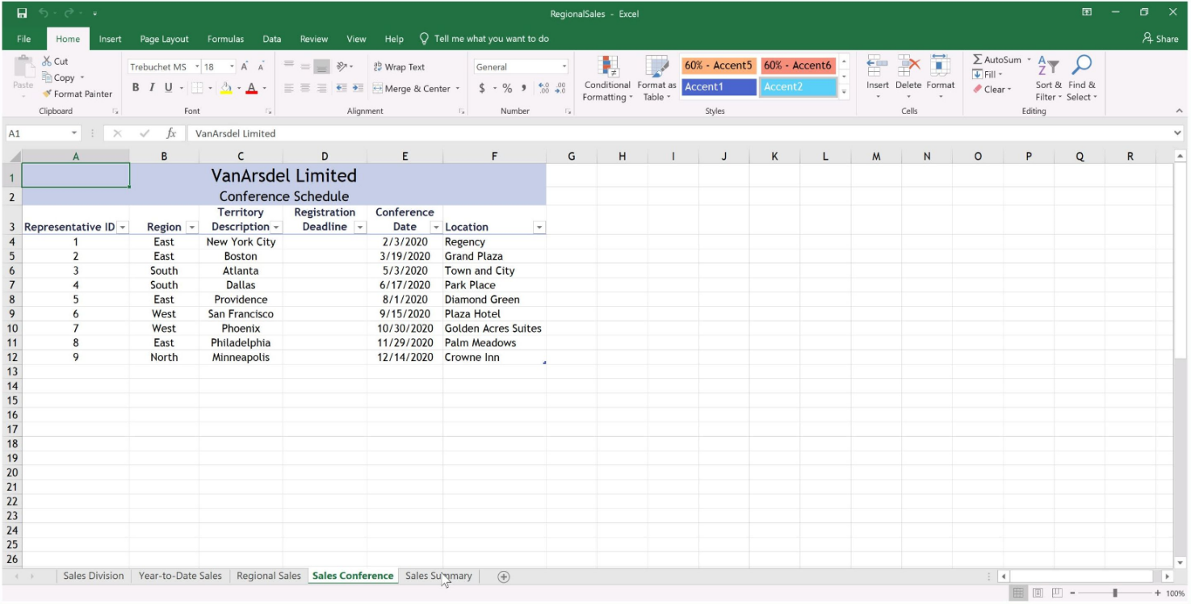Open the font size dropdown showing 18
The image size is (1191, 604).
tap(233, 67)
